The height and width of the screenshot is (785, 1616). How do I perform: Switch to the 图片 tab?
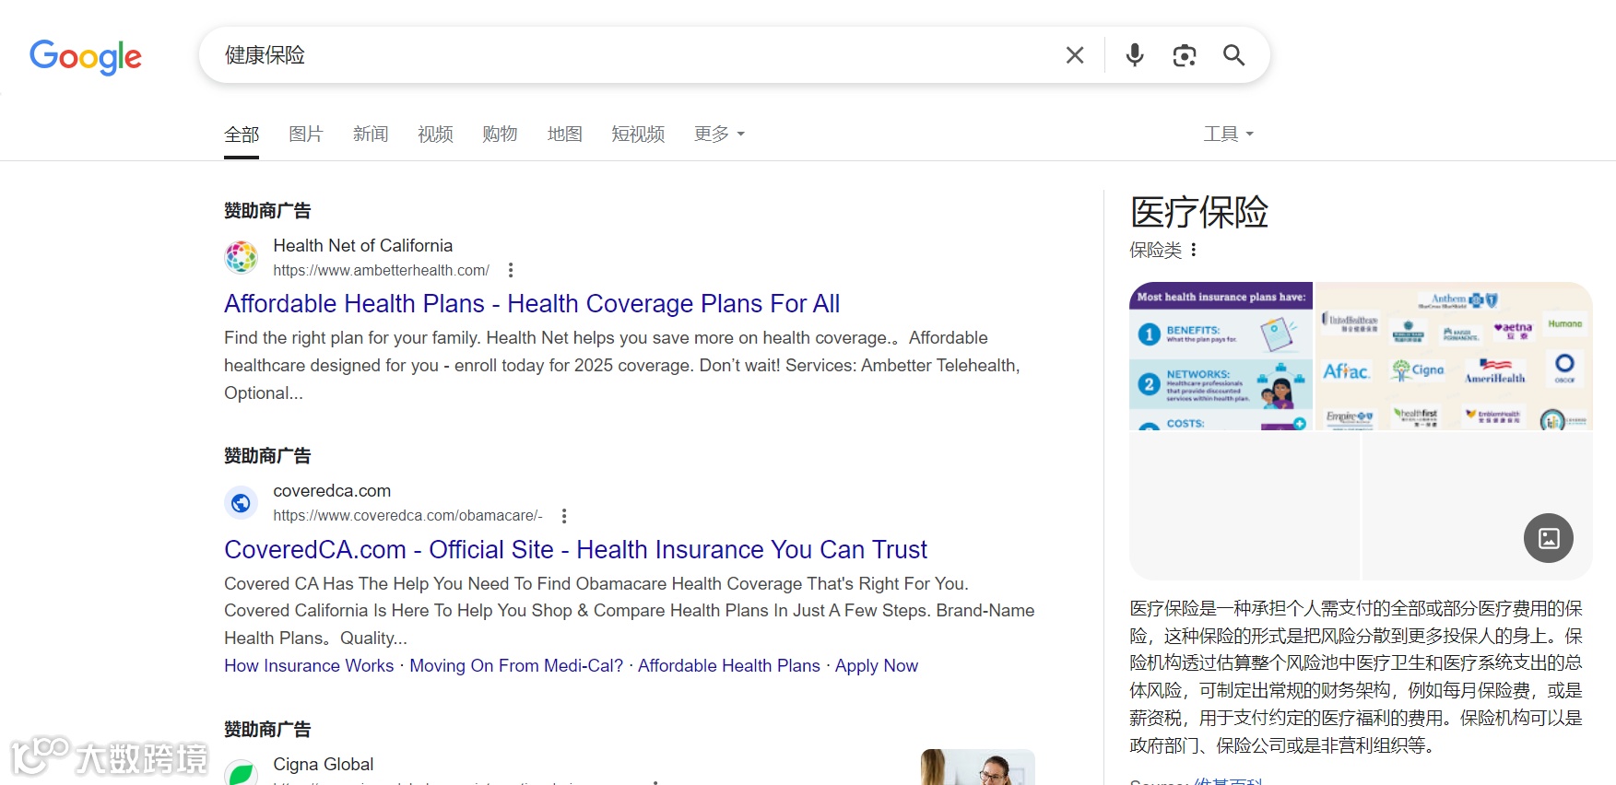tap(306, 135)
